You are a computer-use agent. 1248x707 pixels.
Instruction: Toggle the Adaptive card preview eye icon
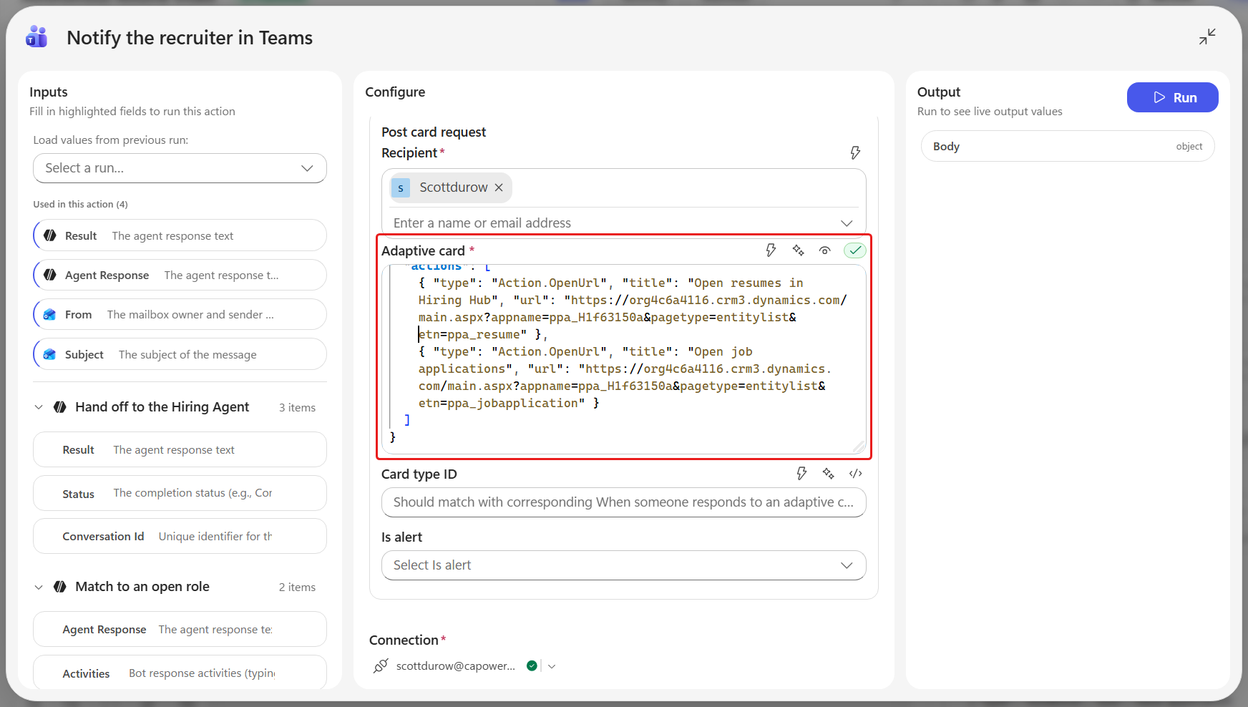[825, 250]
